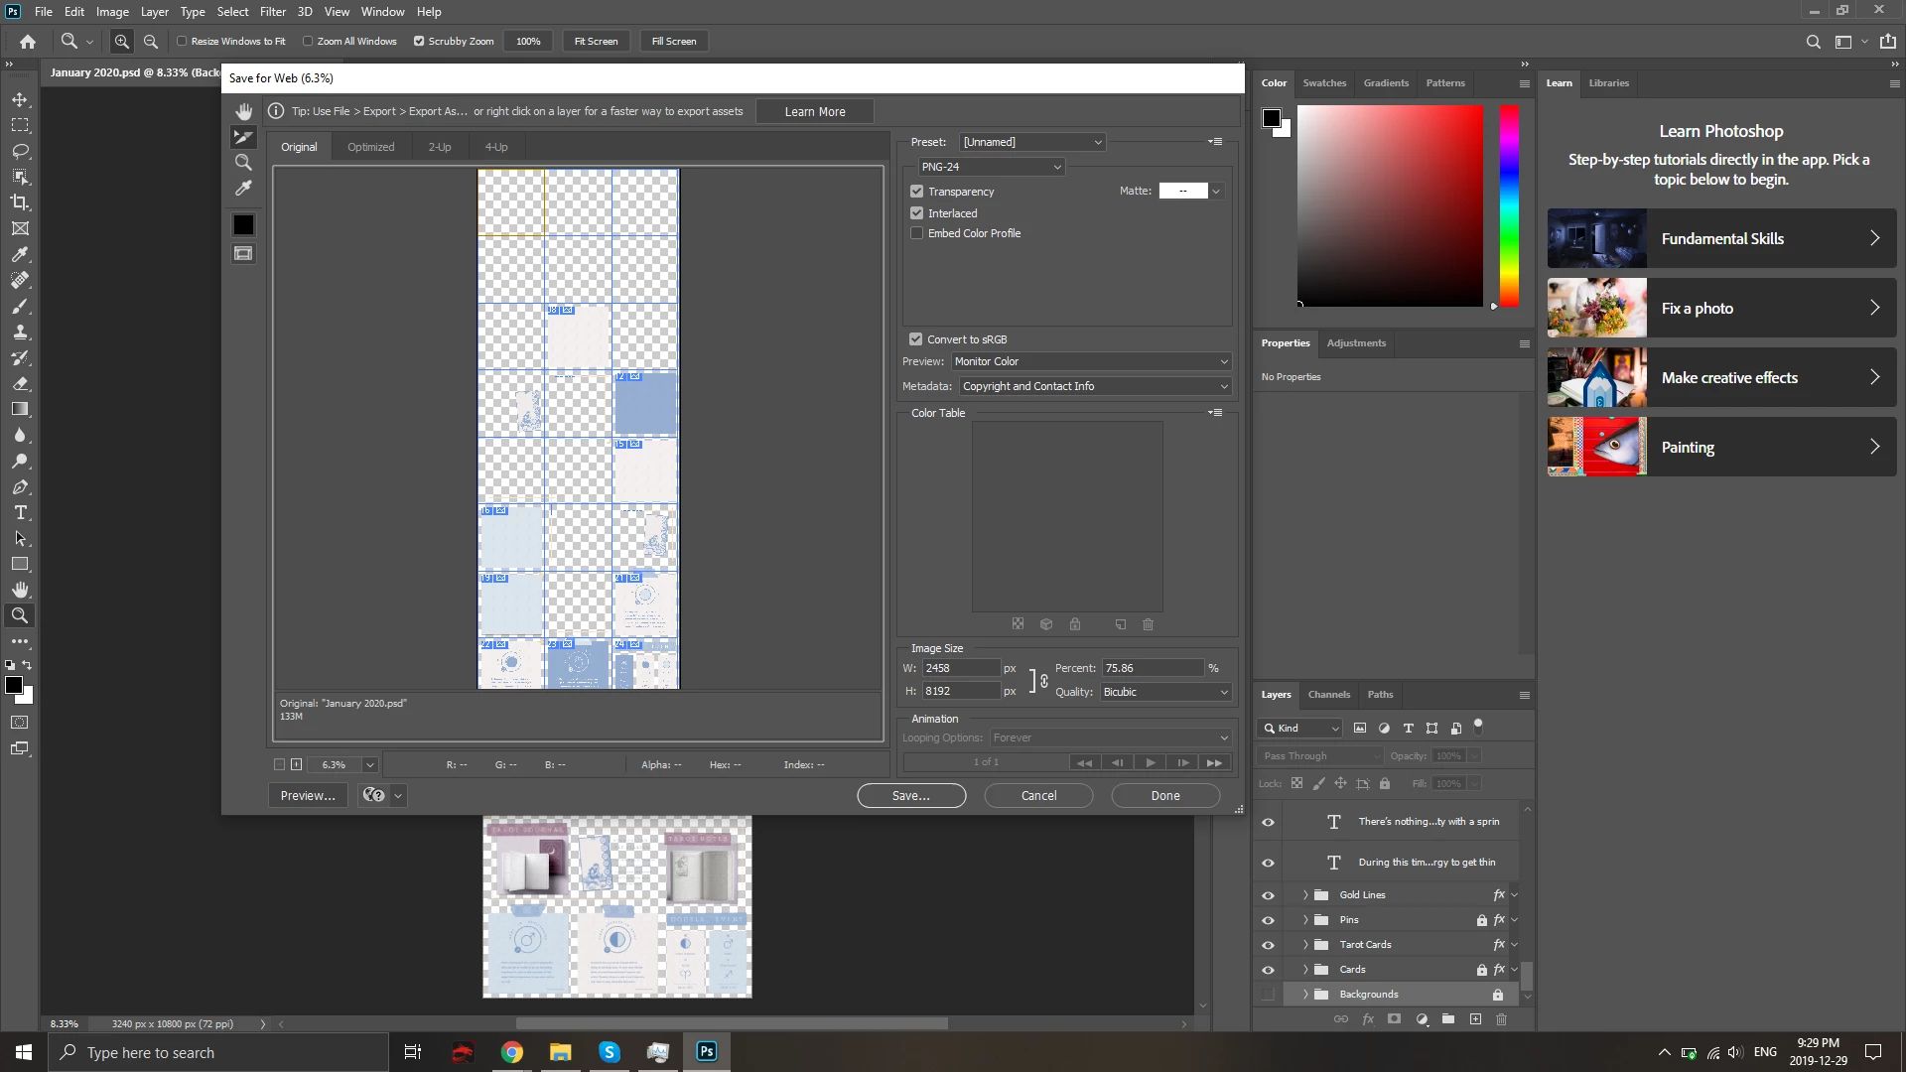This screenshot has width=1906, height=1072.
Task: Select the Crop tool in main toolbar
Action: 20,202
